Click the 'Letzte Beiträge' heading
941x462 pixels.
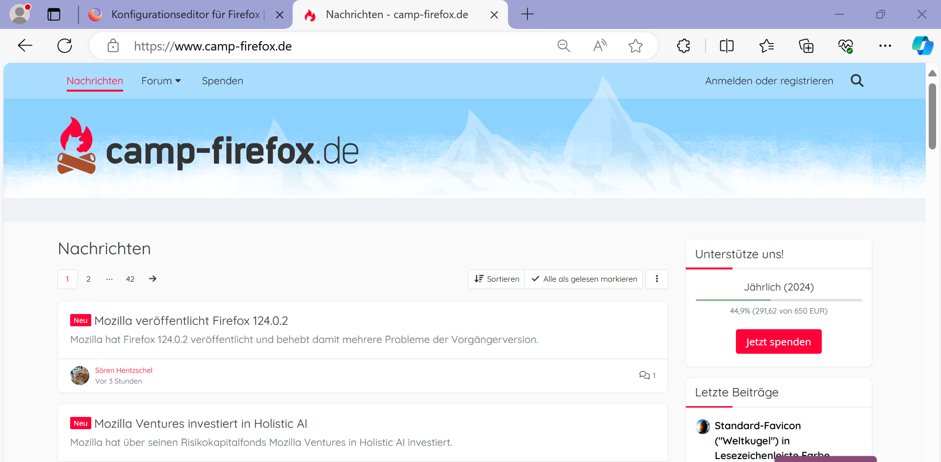(x=736, y=392)
